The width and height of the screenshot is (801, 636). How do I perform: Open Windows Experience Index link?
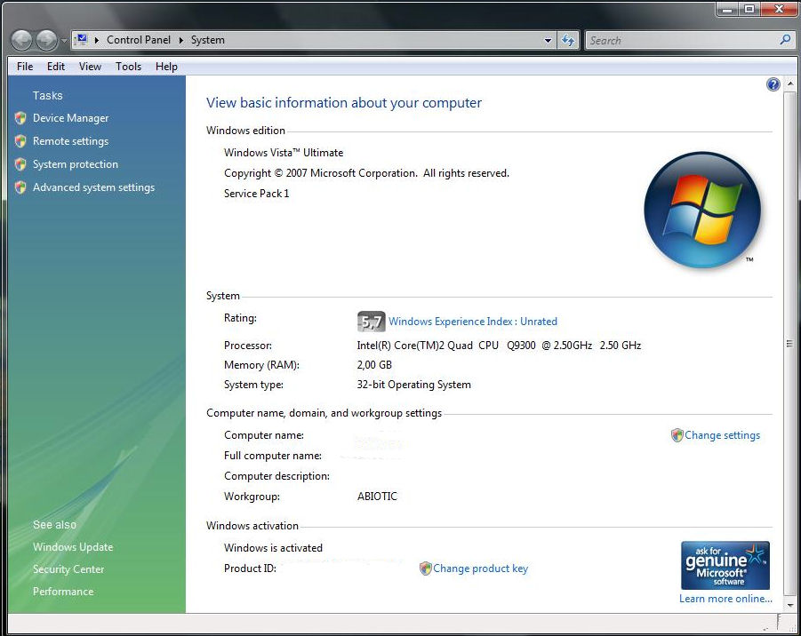click(x=473, y=321)
